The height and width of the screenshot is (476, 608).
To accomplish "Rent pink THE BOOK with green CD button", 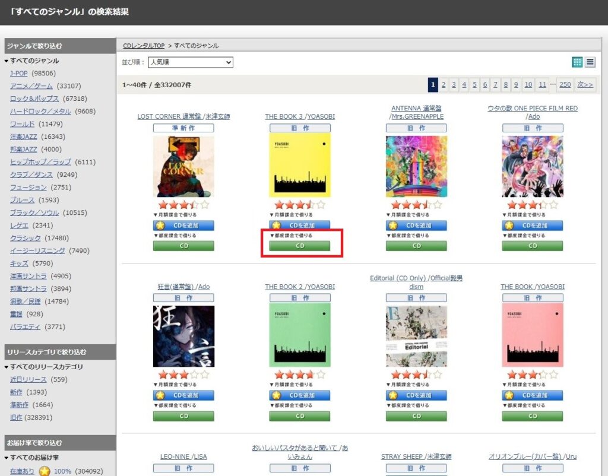I will coord(533,416).
